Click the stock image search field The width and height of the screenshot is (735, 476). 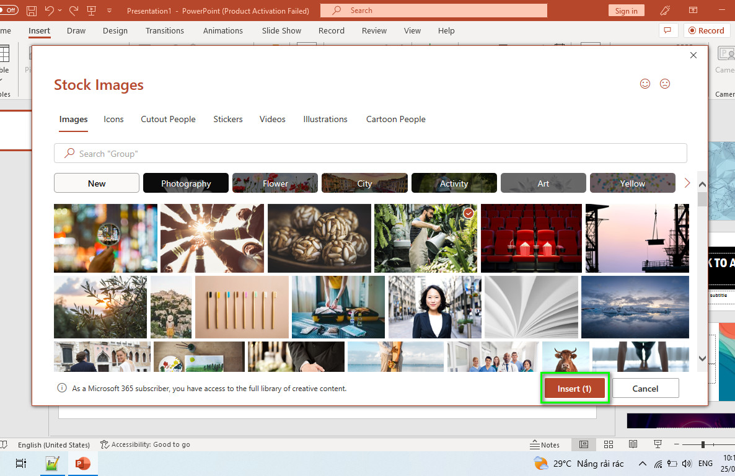click(x=371, y=153)
